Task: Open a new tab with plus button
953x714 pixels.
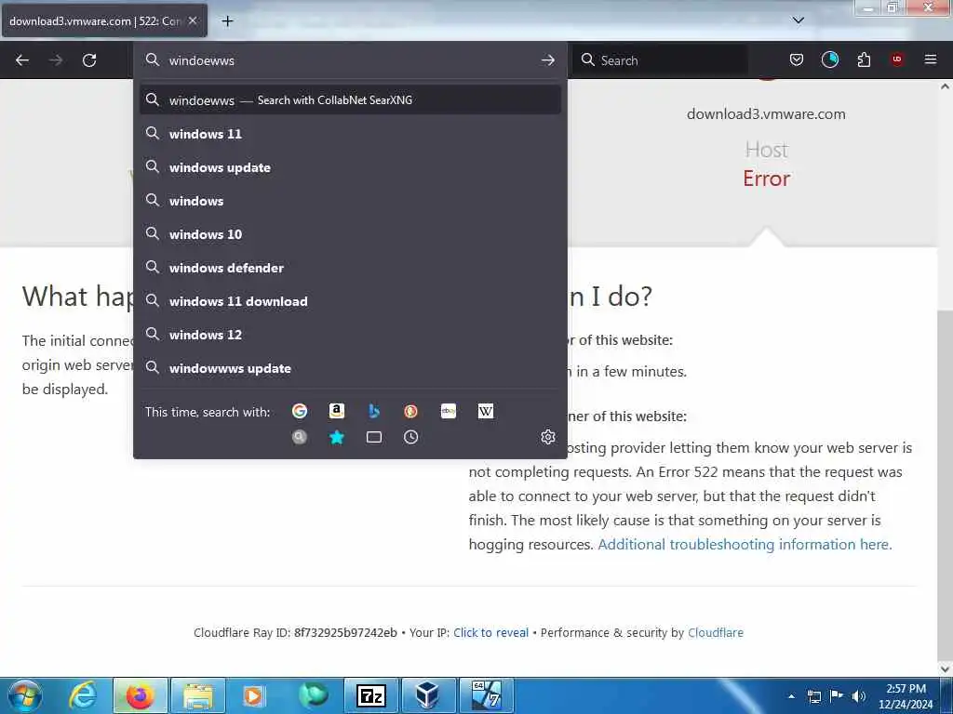Action: pos(227,21)
